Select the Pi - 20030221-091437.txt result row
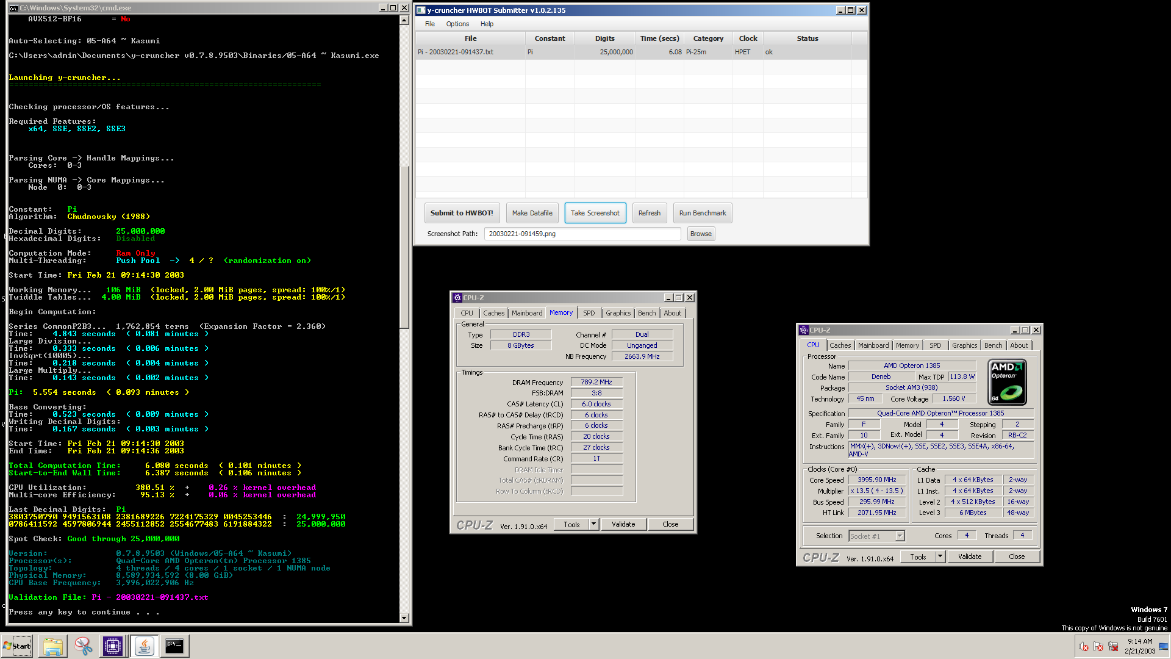Image resolution: width=1171 pixels, height=659 pixels. (x=642, y=52)
